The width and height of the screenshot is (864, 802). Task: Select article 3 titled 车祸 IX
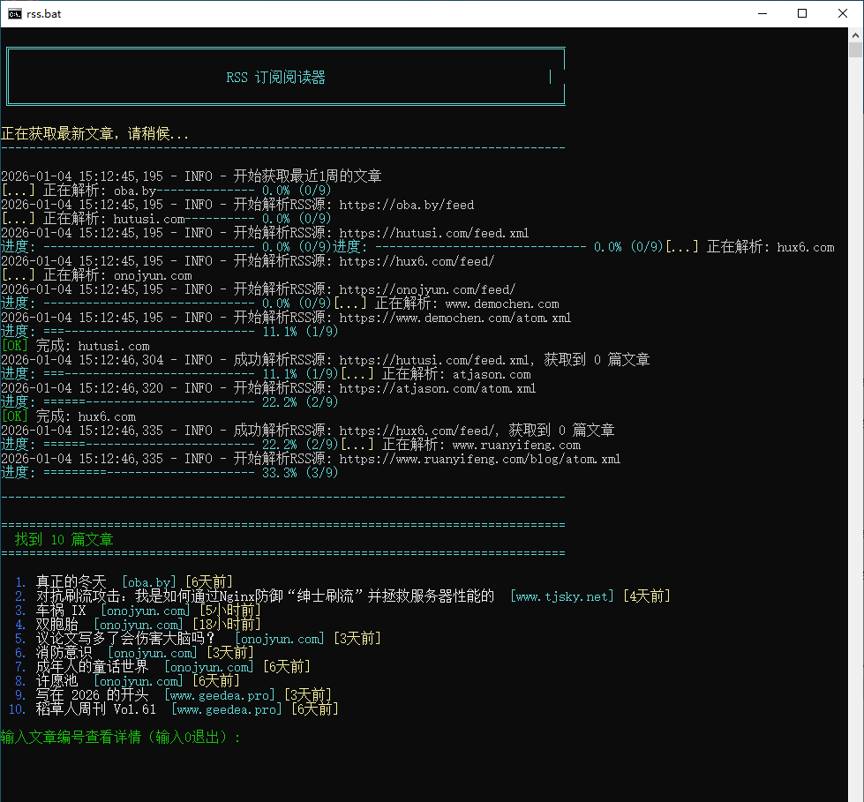click(60, 611)
